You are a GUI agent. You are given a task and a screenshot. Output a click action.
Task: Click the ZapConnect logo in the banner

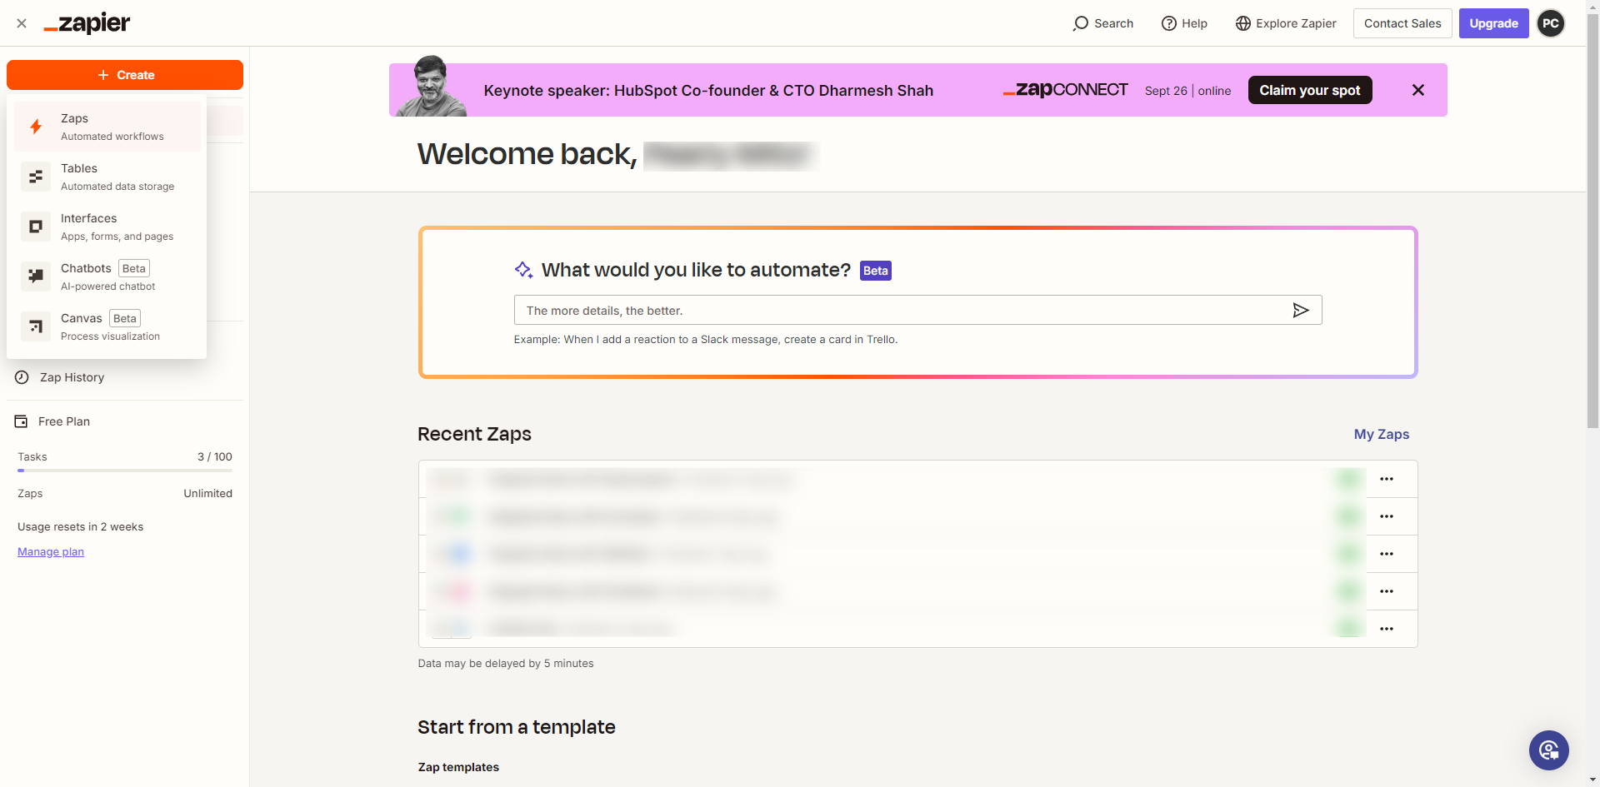click(x=1066, y=90)
